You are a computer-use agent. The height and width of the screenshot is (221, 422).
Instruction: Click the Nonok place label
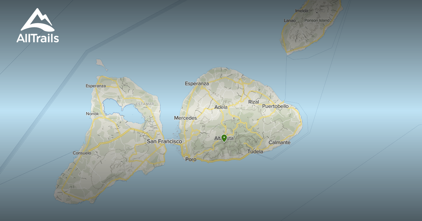point(91,113)
